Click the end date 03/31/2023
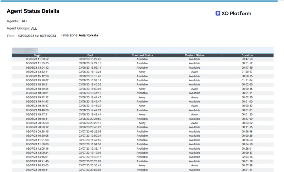 (48, 36)
